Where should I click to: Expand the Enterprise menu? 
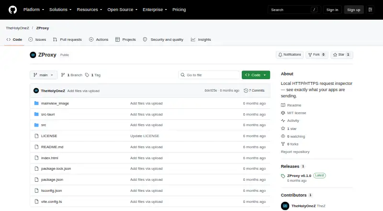tap(155, 10)
